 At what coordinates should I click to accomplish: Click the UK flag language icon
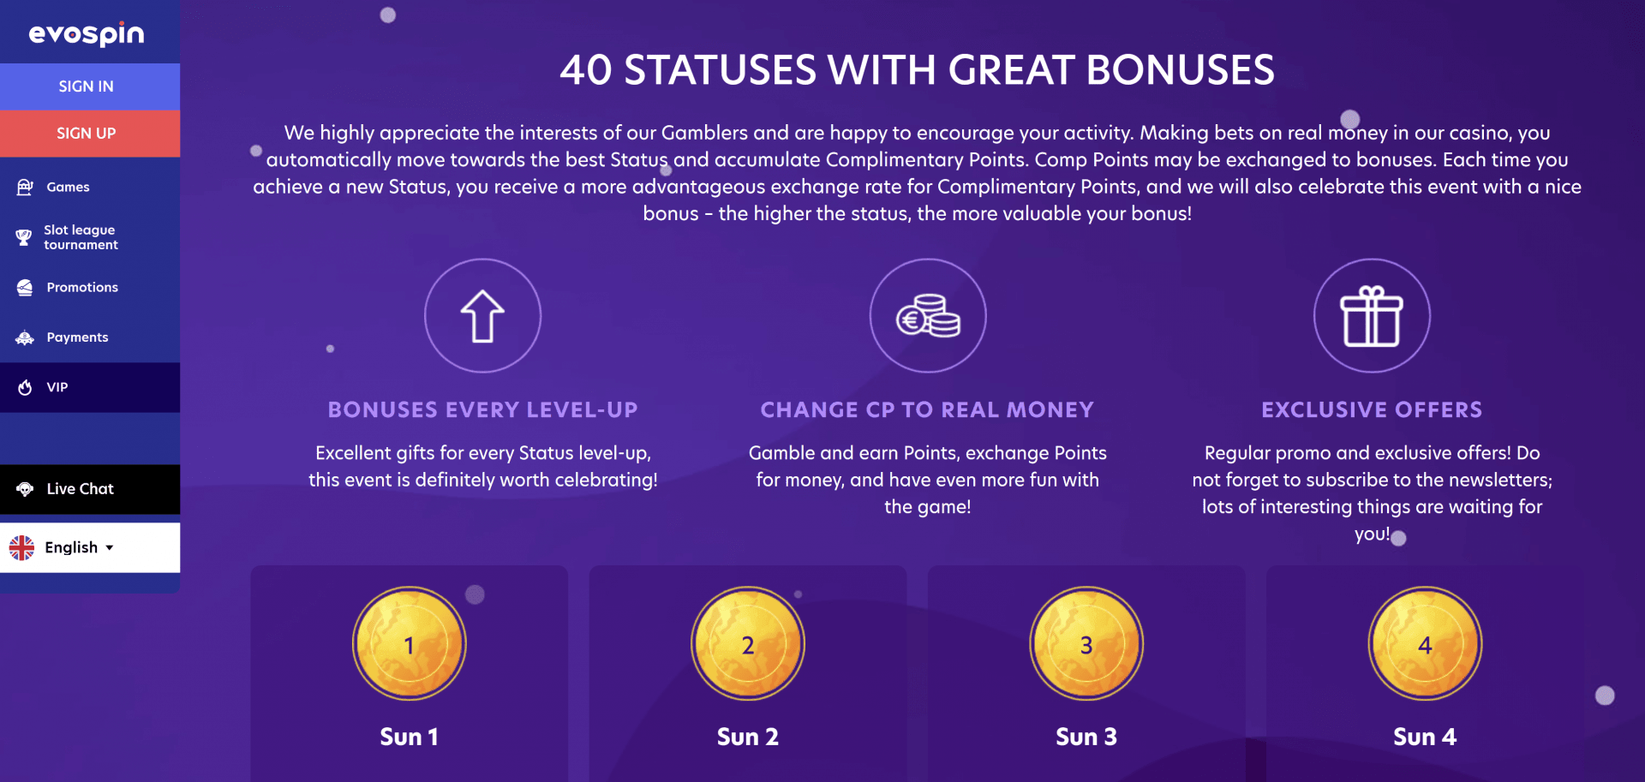coord(21,547)
